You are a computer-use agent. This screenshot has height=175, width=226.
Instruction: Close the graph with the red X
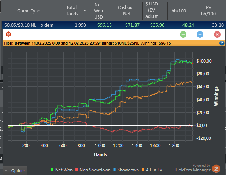pos(217,34)
